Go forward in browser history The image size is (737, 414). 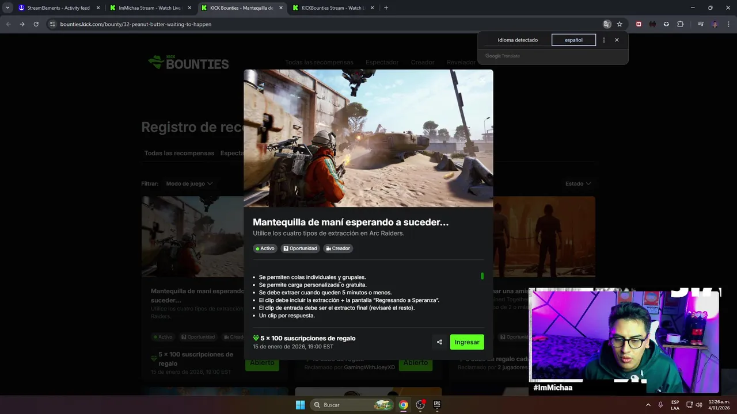point(22,24)
